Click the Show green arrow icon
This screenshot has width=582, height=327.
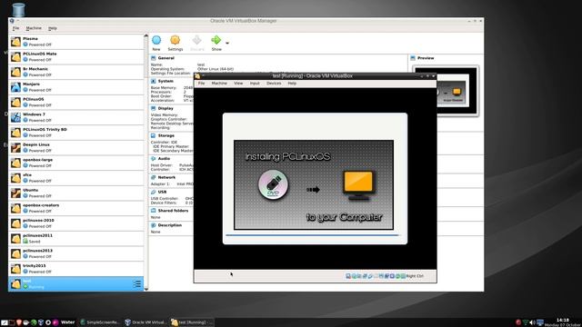[x=216, y=40]
